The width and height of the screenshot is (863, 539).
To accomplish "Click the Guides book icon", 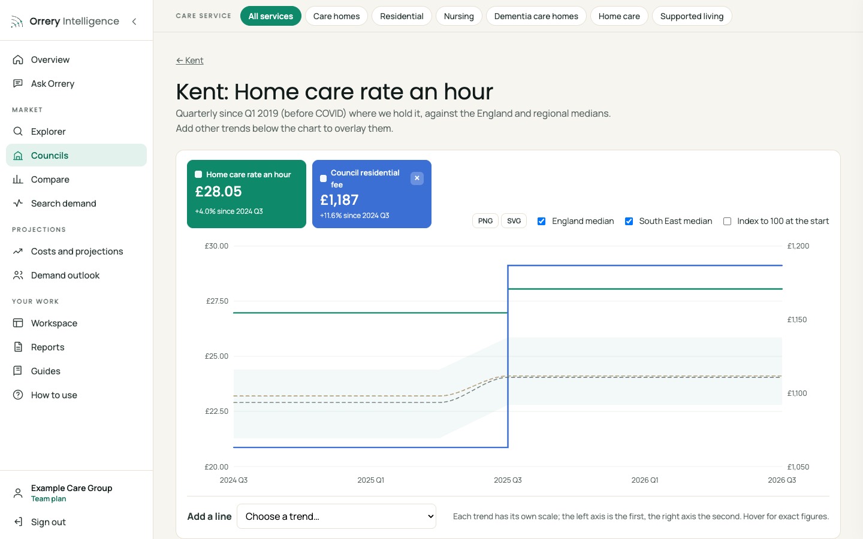I will click(18, 371).
